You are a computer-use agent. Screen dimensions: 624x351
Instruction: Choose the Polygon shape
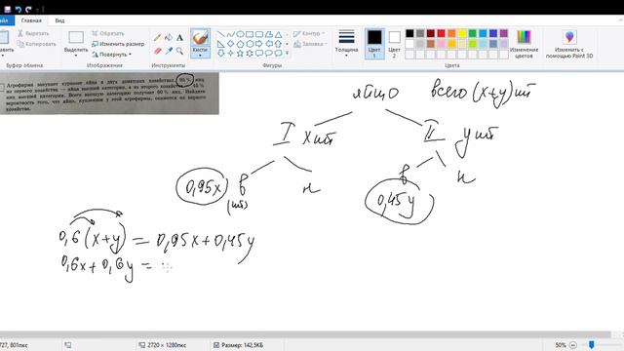pos(269,34)
